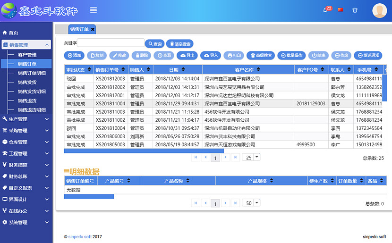Expand the 采购管理 sidebar menu

(26, 131)
